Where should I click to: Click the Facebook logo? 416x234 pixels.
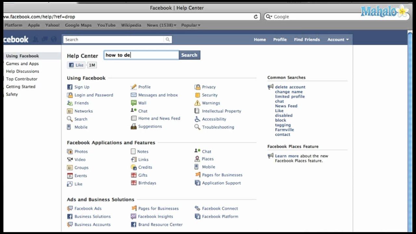(16, 40)
